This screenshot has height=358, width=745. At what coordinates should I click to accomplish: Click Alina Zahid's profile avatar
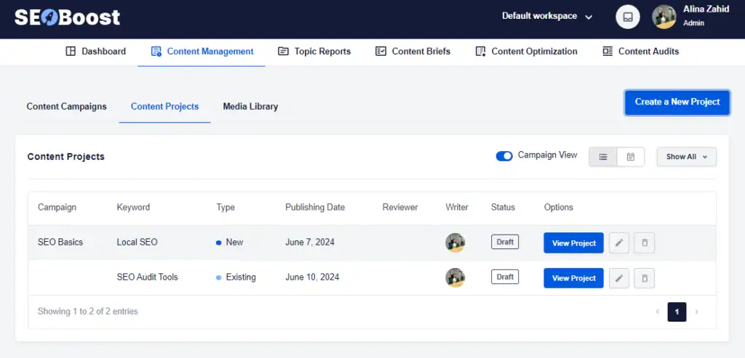point(664,17)
